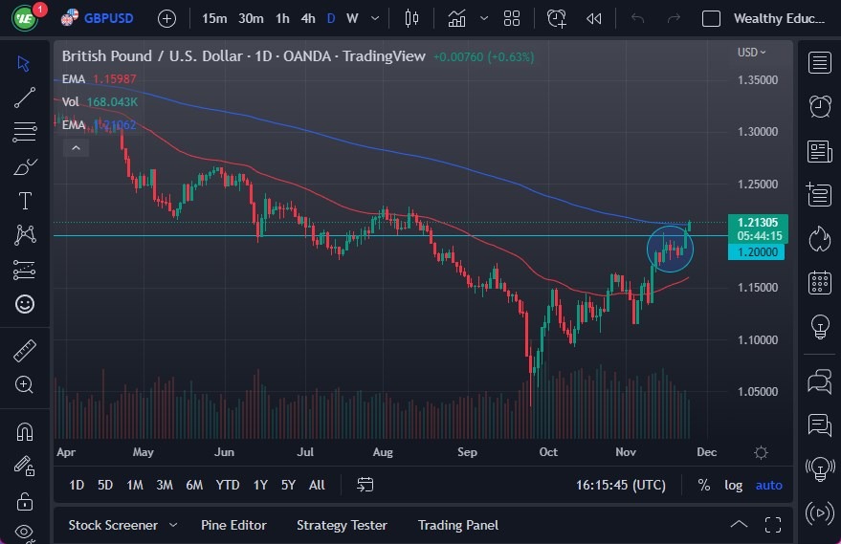The width and height of the screenshot is (841, 544).
Task: Set chart range to YTD
Action: point(228,485)
